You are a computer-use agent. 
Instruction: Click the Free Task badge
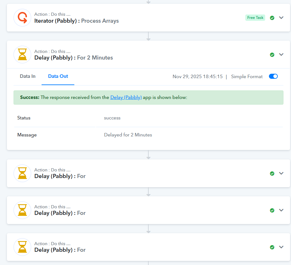click(x=255, y=18)
